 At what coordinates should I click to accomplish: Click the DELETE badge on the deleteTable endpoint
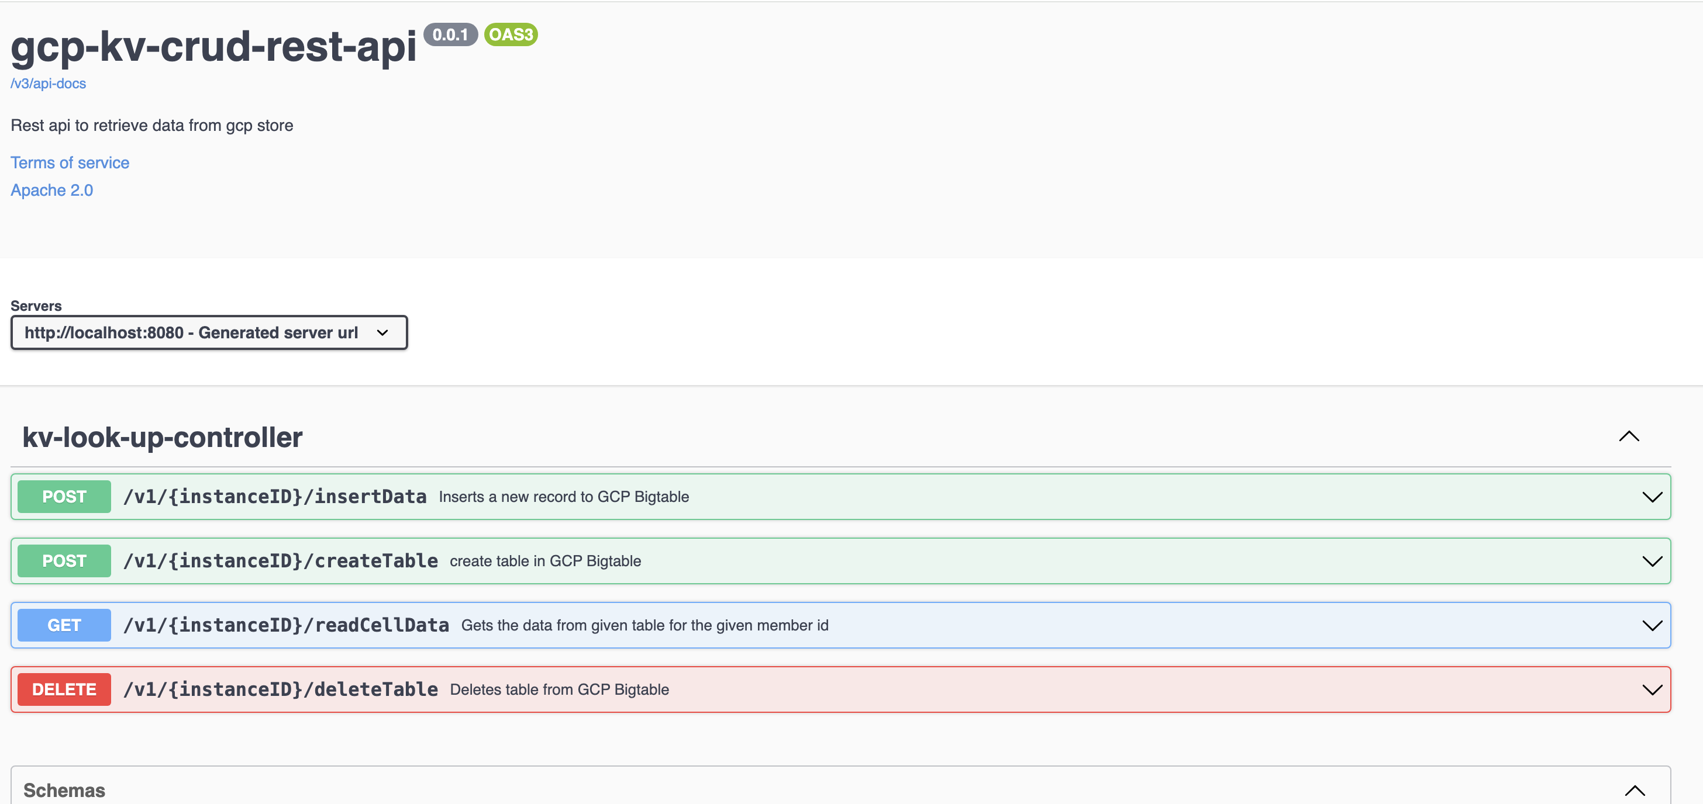click(x=64, y=689)
